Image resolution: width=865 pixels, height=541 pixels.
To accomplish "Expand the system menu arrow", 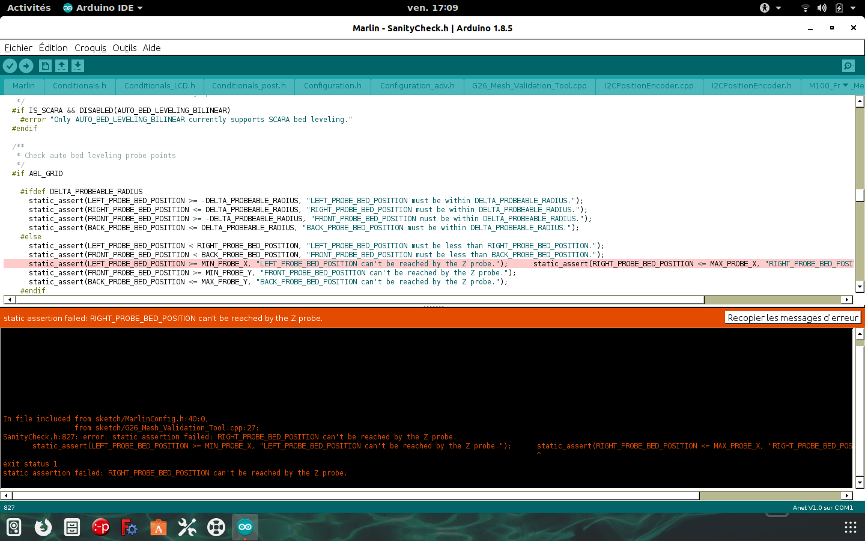I will click(853, 8).
